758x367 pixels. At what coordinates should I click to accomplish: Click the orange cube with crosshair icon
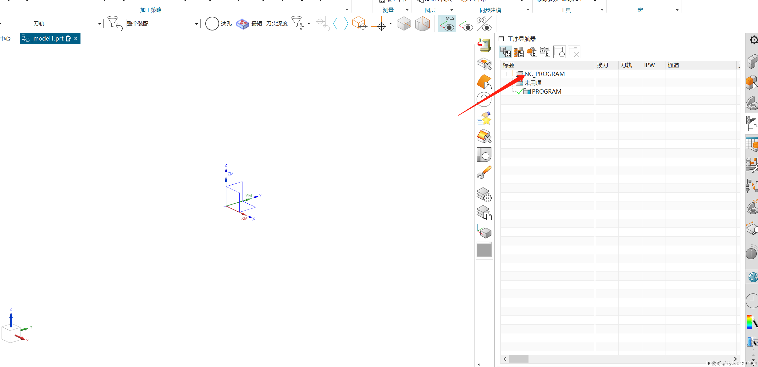tap(359, 23)
